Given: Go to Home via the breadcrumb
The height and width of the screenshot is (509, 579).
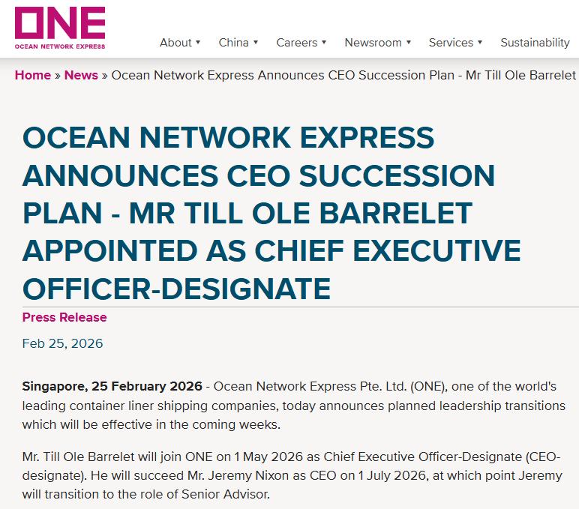Looking at the screenshot, I should pos(33,75).
